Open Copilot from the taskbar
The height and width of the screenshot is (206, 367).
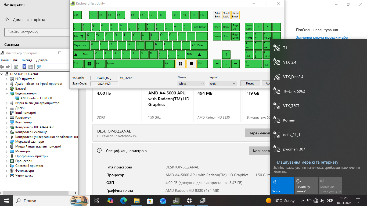(x=110, y=201)
